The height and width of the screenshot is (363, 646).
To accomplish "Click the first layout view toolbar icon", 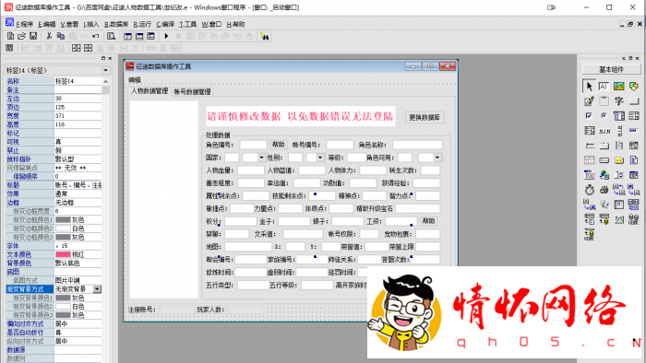I will (127, 36).
